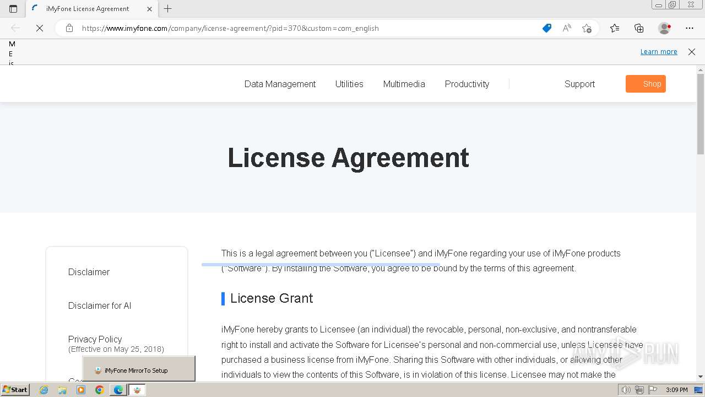The image size is (705, 397).
Task: Open Disclaimer in sidebar
Action: tap(89, 272)
